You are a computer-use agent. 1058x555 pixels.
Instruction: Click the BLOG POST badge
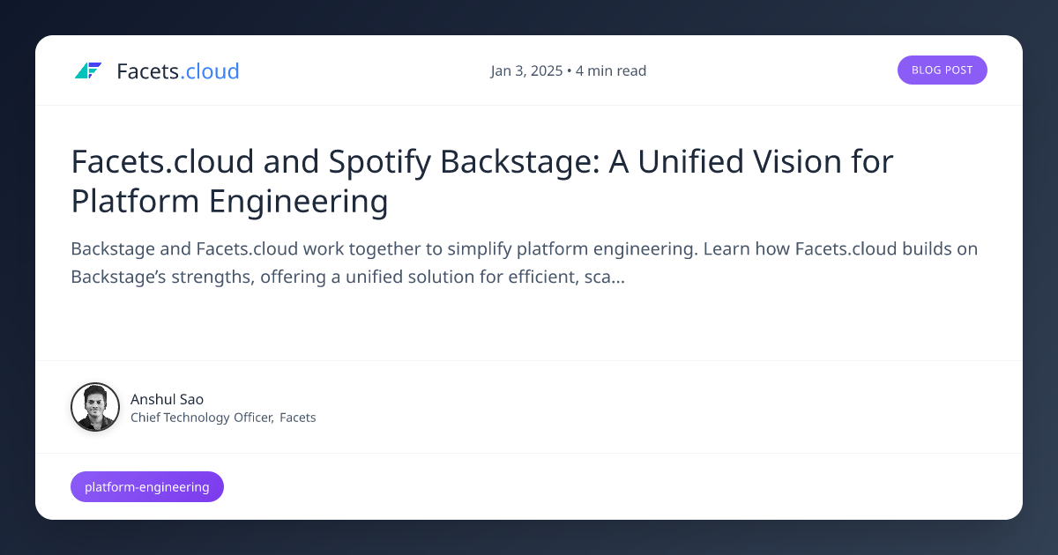(942, 70)
